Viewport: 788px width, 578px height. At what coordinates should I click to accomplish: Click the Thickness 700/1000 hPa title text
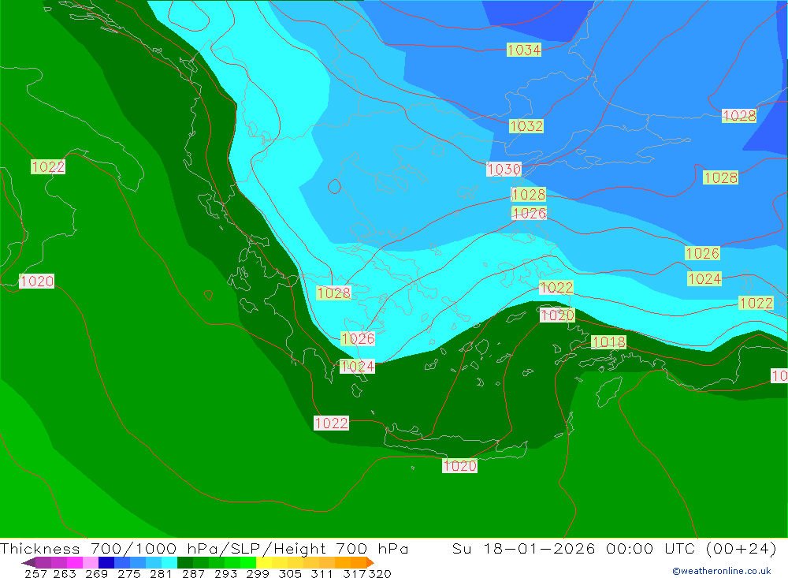pos(110,548)
